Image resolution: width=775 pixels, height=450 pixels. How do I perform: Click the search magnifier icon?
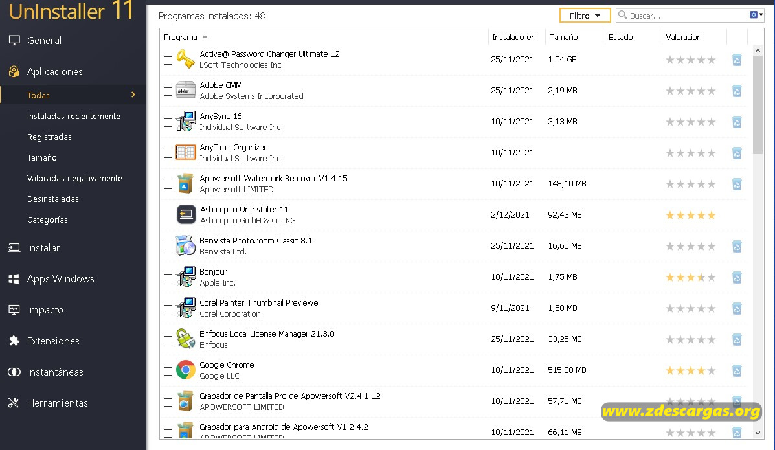[623, 16]
